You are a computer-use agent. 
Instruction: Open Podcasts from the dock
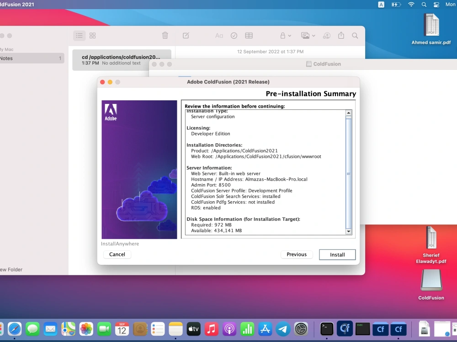(229, 329)
